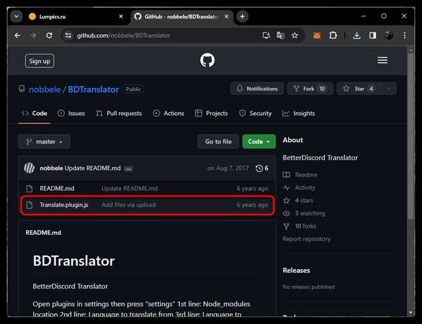422x324 pixels.
Task: Click the Sign up button
Action: pyautogui.click(x=39, y=61)
